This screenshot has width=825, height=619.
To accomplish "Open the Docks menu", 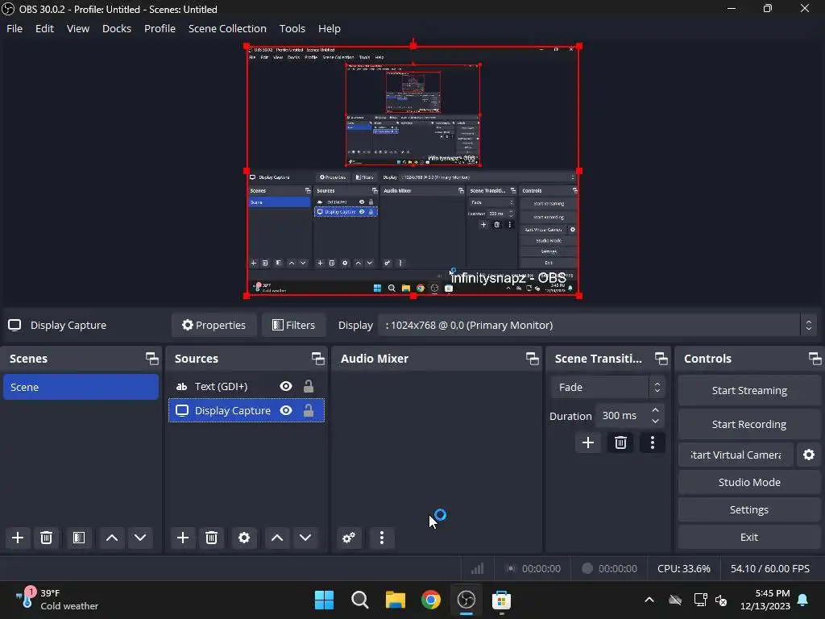I will coord(117,28).
